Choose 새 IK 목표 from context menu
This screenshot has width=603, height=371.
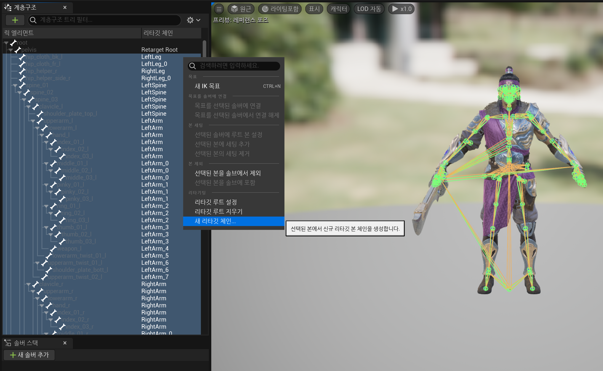(x=207, y=86)
